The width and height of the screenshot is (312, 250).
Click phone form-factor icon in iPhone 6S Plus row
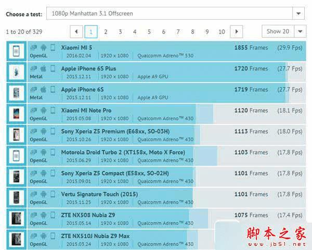[53, 68]
